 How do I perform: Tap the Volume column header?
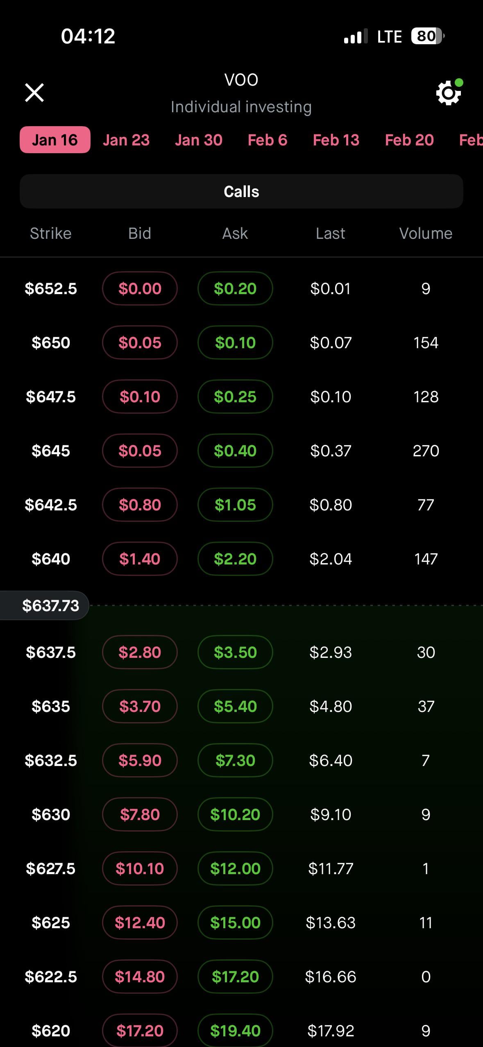tap(426, 233)
